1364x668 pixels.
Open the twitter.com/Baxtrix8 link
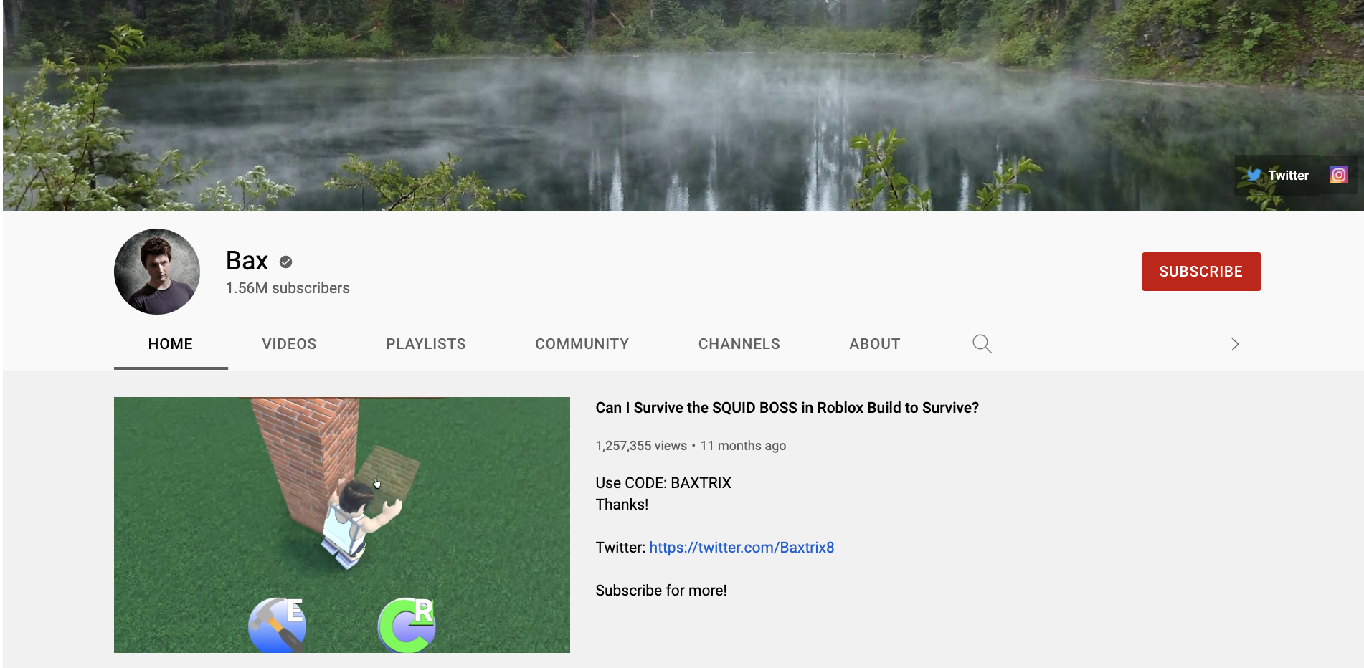[741, 547]
